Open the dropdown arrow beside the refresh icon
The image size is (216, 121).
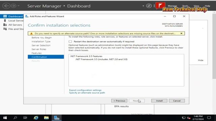pyautogui.click(x=143, y=6)
